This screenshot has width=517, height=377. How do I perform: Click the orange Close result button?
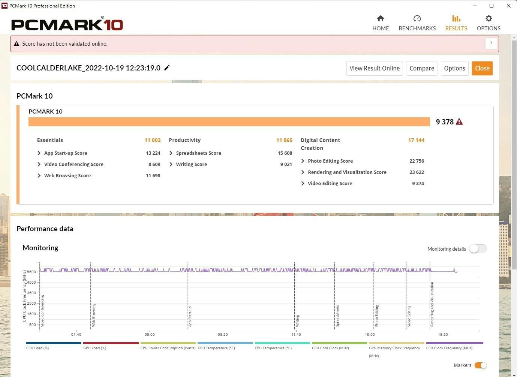pos(482,68)
